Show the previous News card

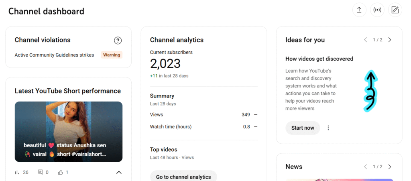click(365, 167)
